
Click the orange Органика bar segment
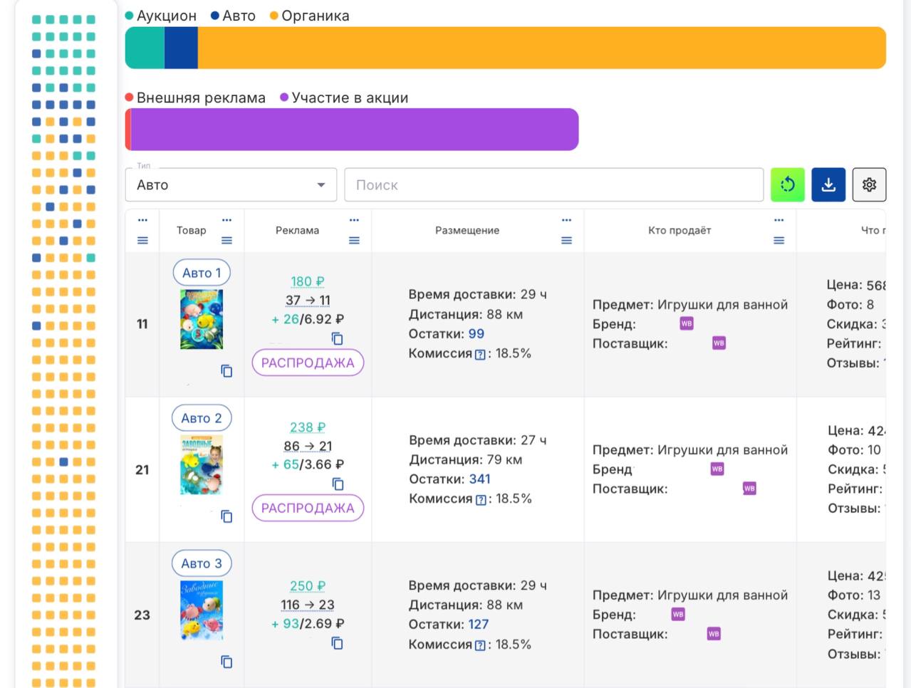tap(541, 48)
